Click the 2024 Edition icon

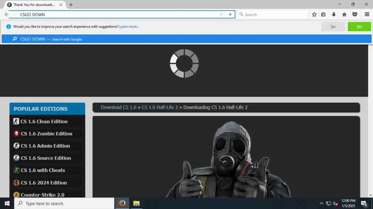pyautogui.click(x=16, y=183)
